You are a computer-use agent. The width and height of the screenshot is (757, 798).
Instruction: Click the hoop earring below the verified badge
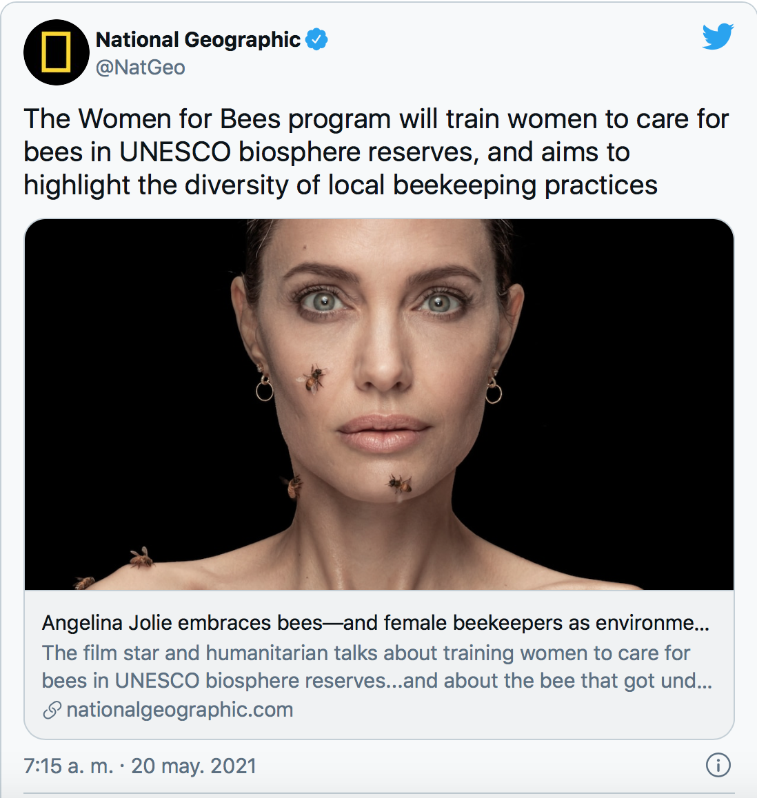[265, 389]
